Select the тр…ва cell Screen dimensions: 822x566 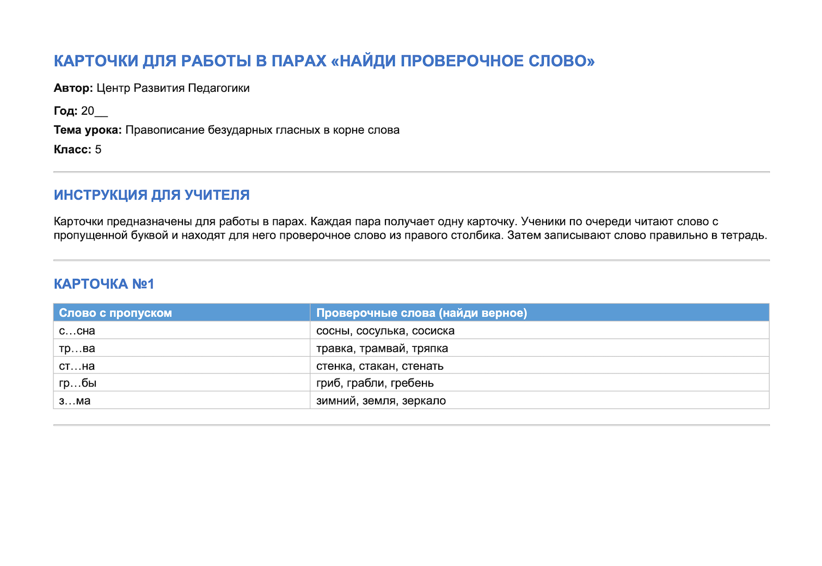point(182,348)
